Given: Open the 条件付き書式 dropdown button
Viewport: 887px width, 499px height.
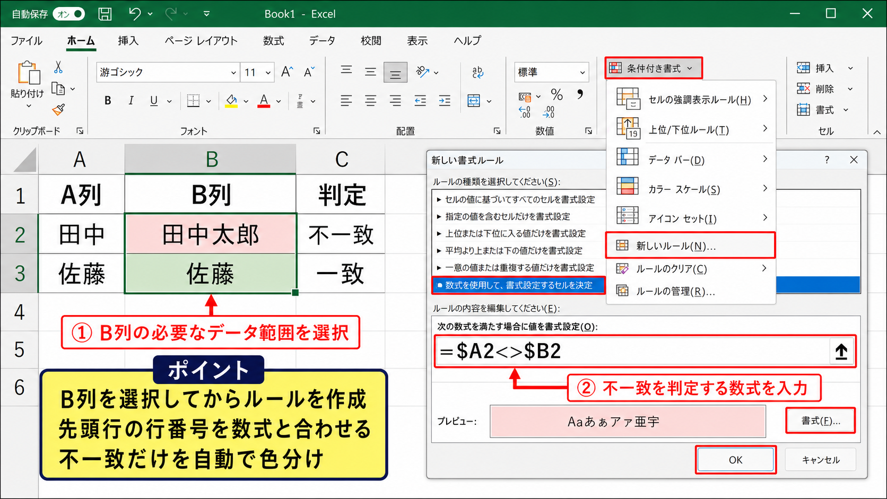Looking at the screenshot, I should pyautogui.click(x=654, y=68).
